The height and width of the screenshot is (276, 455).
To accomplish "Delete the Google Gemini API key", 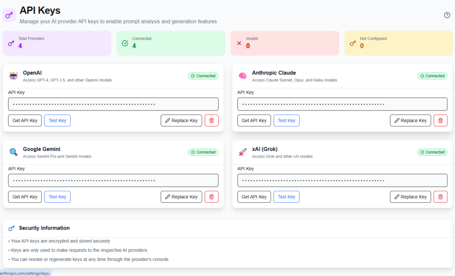I will point(212,197).
